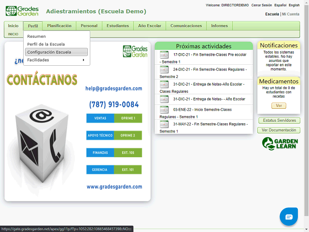
Task: Switch language to English
Action: pos(294,5)
